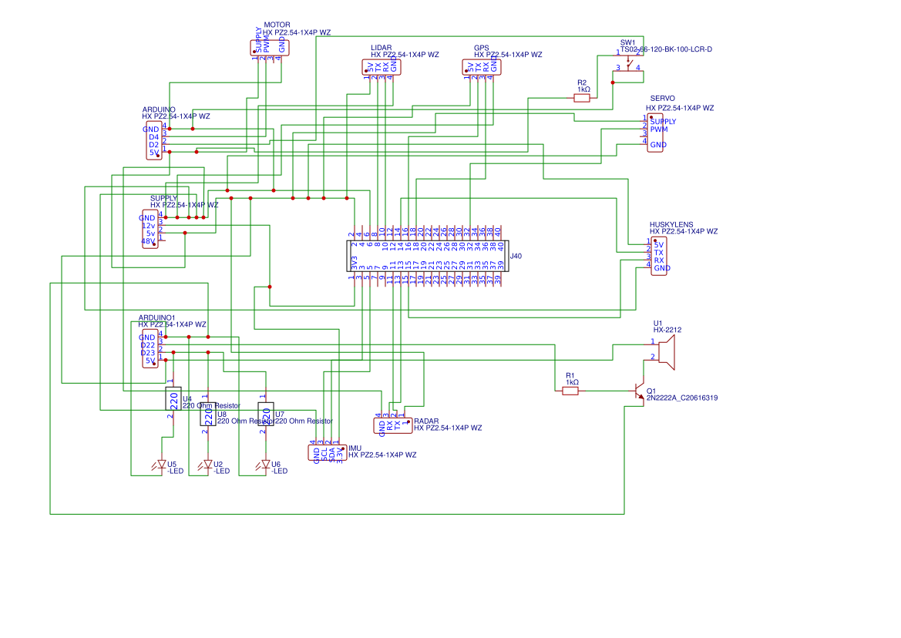The image size is (901, 638).
Task: Click the 48V pin label on SUPPLY
Action: click(148, 241)
